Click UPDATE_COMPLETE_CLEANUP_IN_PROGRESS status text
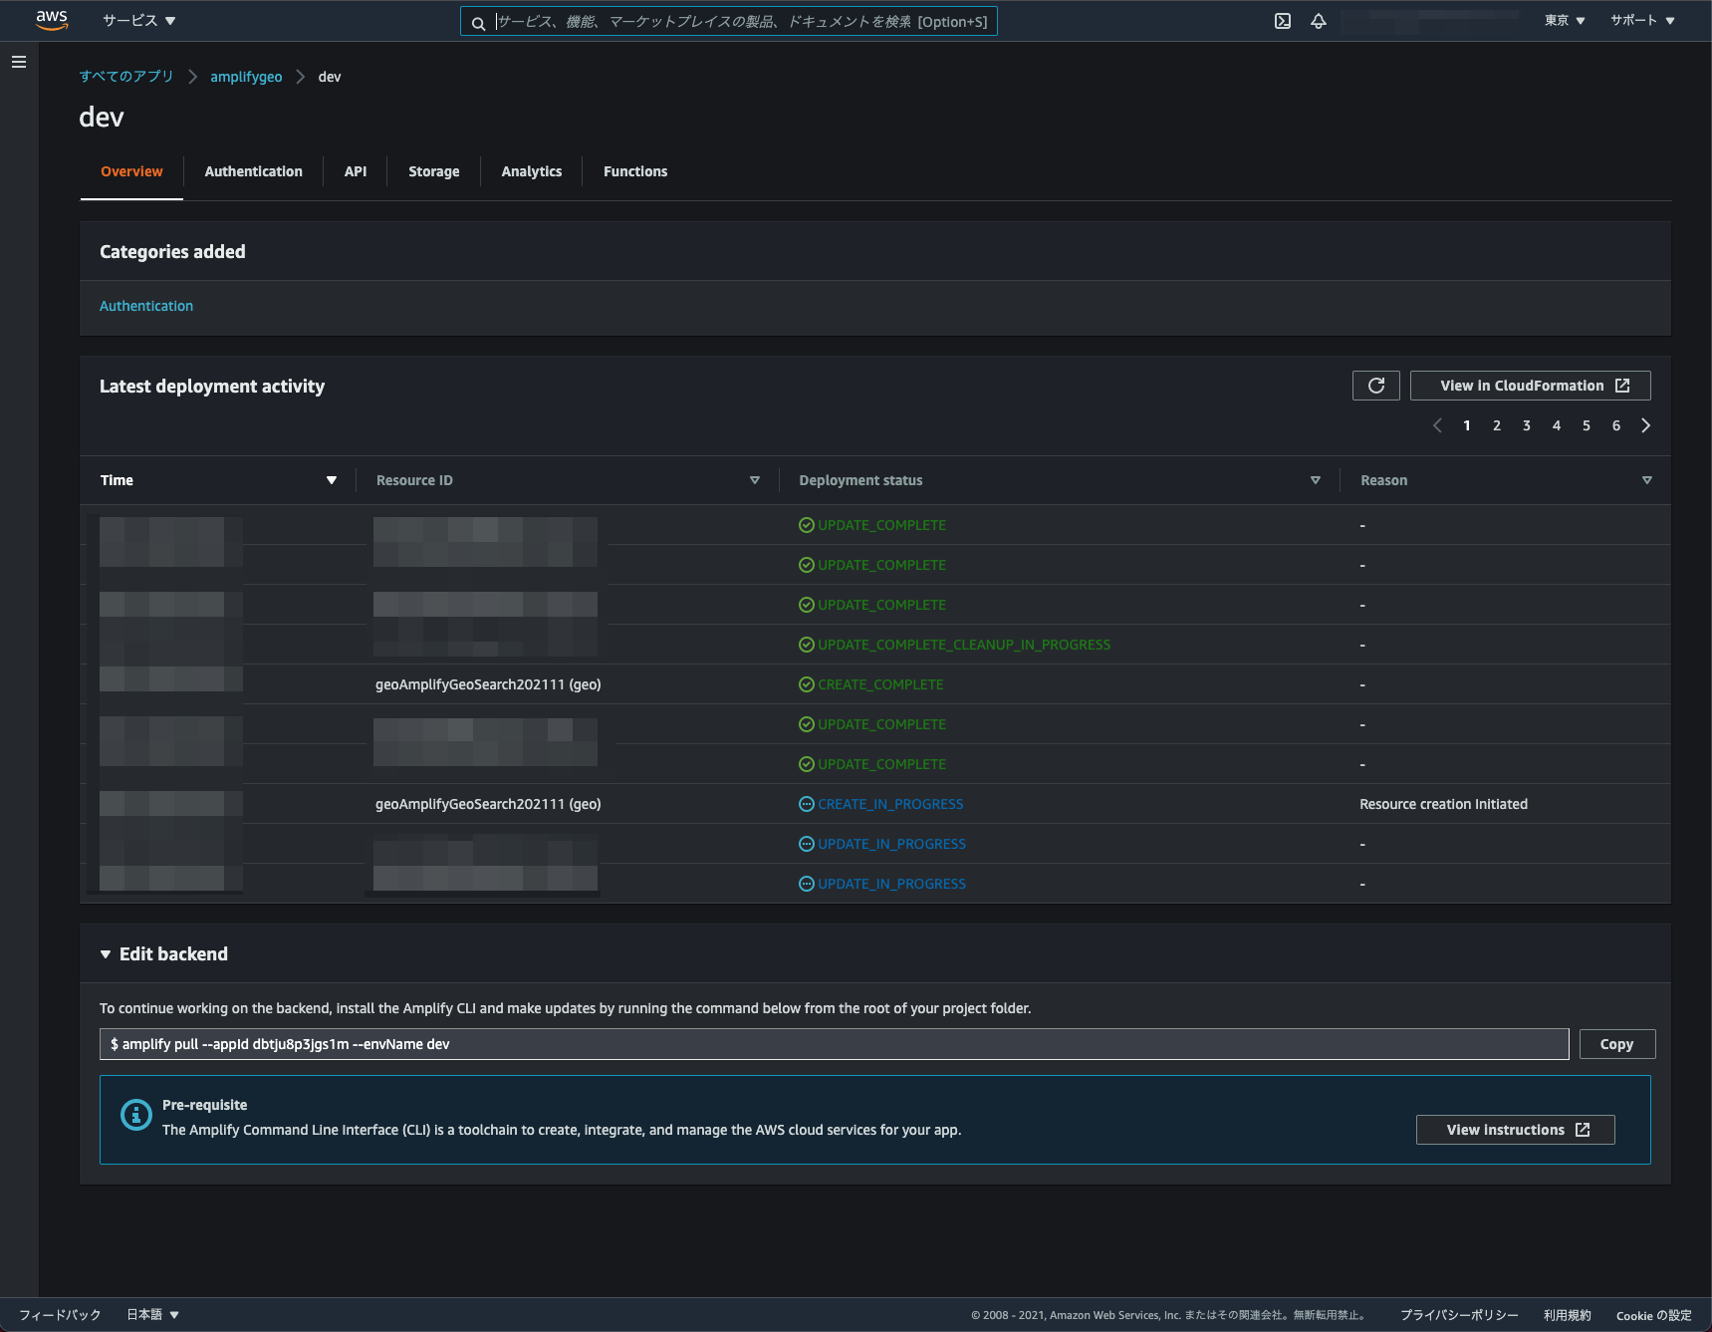This screenshot has height=1332, width=1712. pyautogui.click(x=964, y=645)
